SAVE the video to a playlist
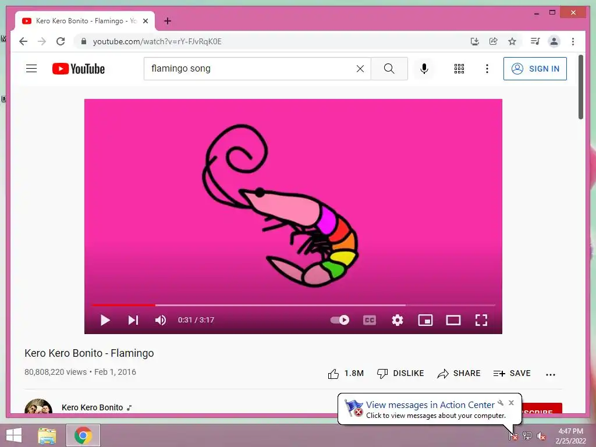This screenshot has width=596, height=447. [512, 374]
